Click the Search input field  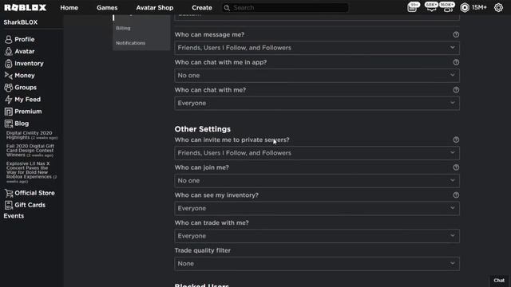point(290,8)
